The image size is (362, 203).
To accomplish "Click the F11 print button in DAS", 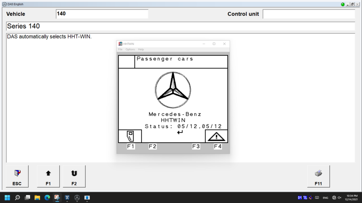I will (x=318, y=176).
